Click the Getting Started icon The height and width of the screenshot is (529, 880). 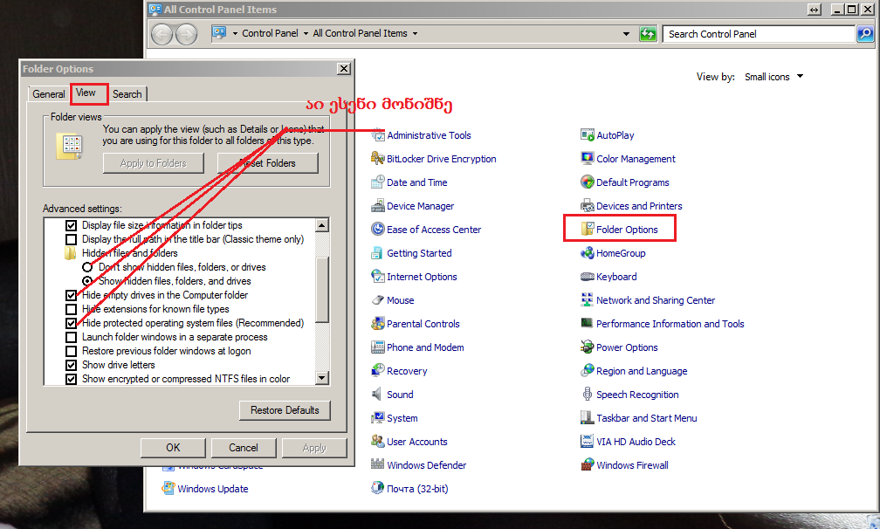point(378,253)
